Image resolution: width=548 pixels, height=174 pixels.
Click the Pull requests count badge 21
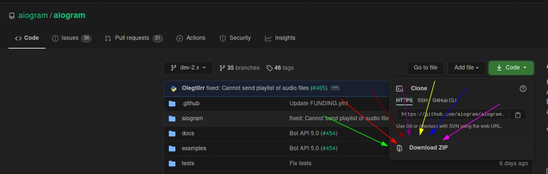[x=158, y=38]
